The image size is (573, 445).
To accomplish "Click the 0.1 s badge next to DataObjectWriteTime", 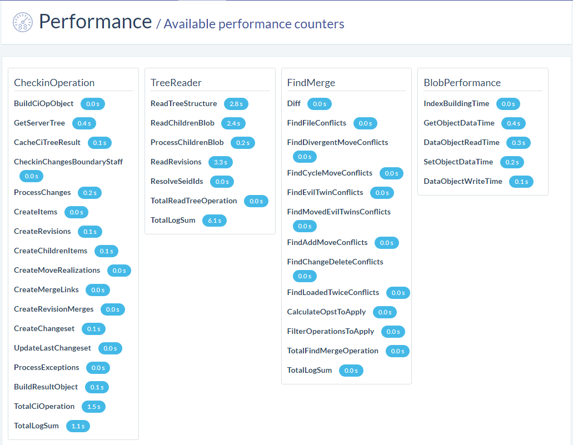I will (x=521, y=182).
